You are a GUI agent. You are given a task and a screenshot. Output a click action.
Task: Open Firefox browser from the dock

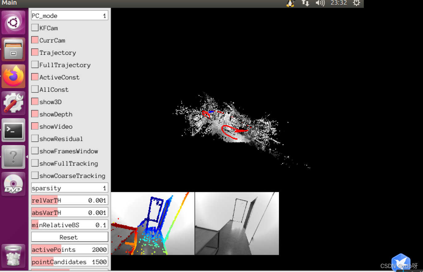(x=13, y=76)
